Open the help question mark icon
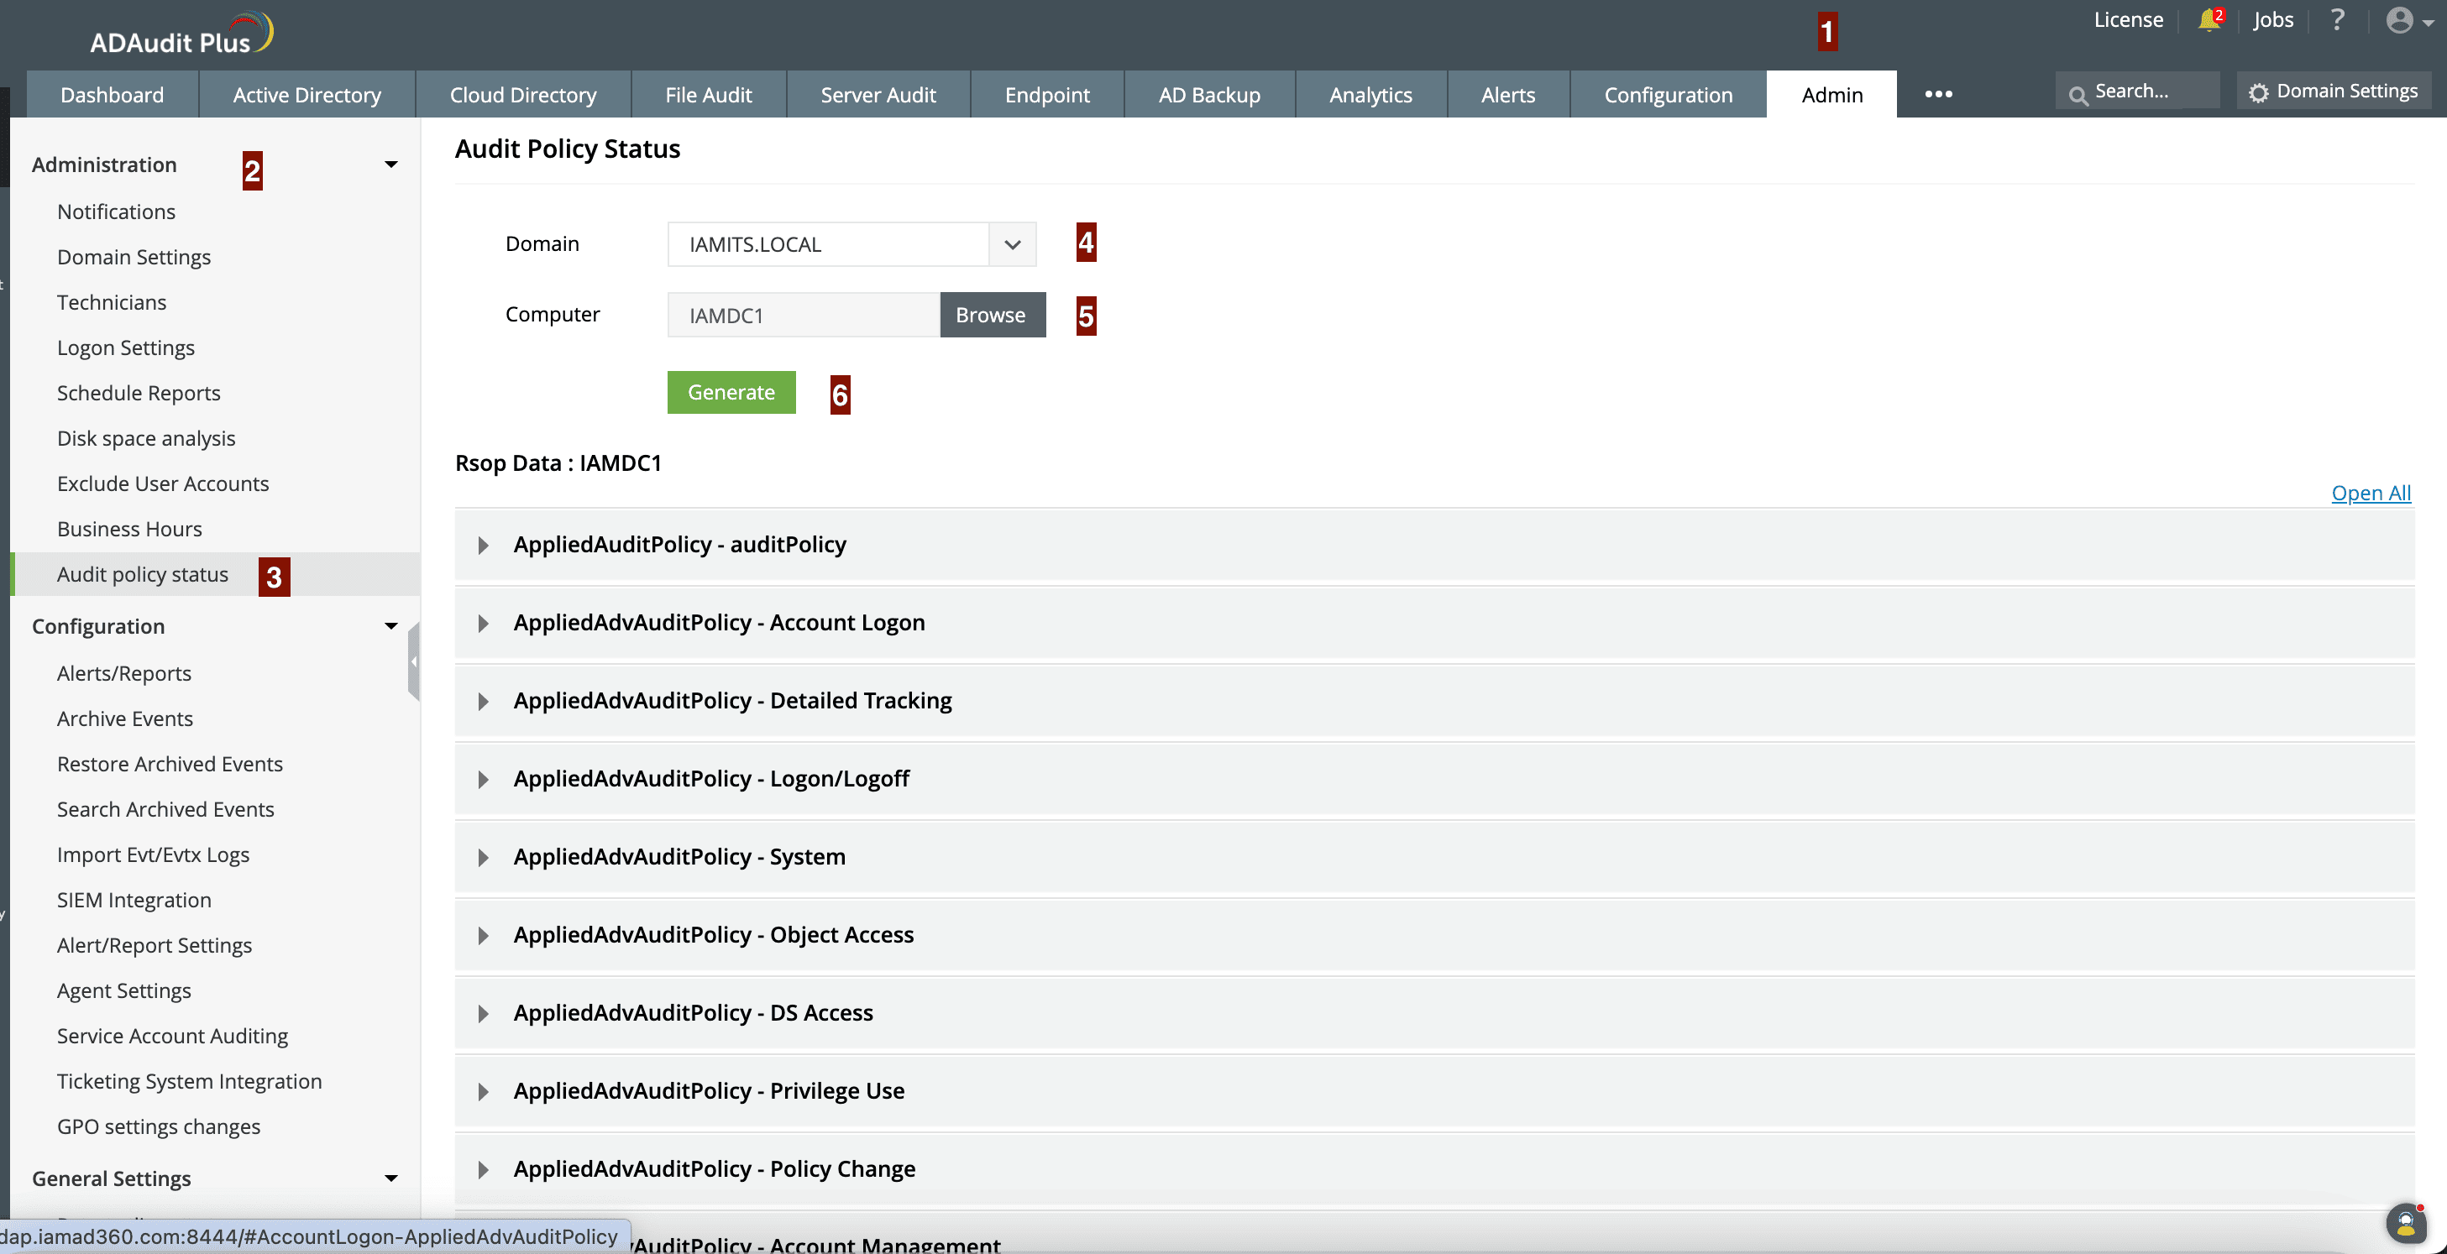Image resolution: width=2447 pixels, height=1254 pixels. (2337, 20)
